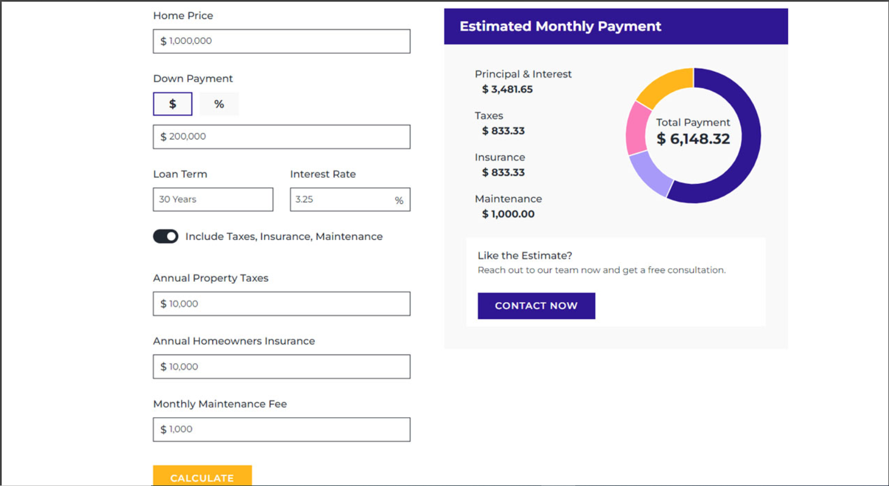This screenshot has width=889, height=486.
Task: Click the Maintenance $1,000.00 value
Action: (x=508, y=214)
